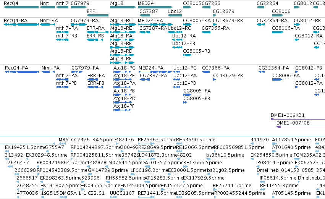Click the Nmt gene label
Viewport: 325px width, 199px height.
44,3
